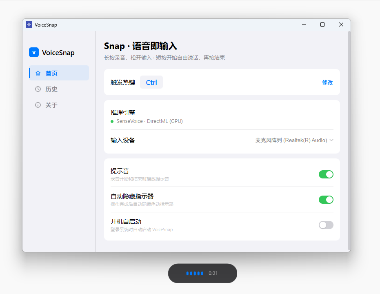
Task: Click the green engine status dot
Action: (x=112, y=121)
